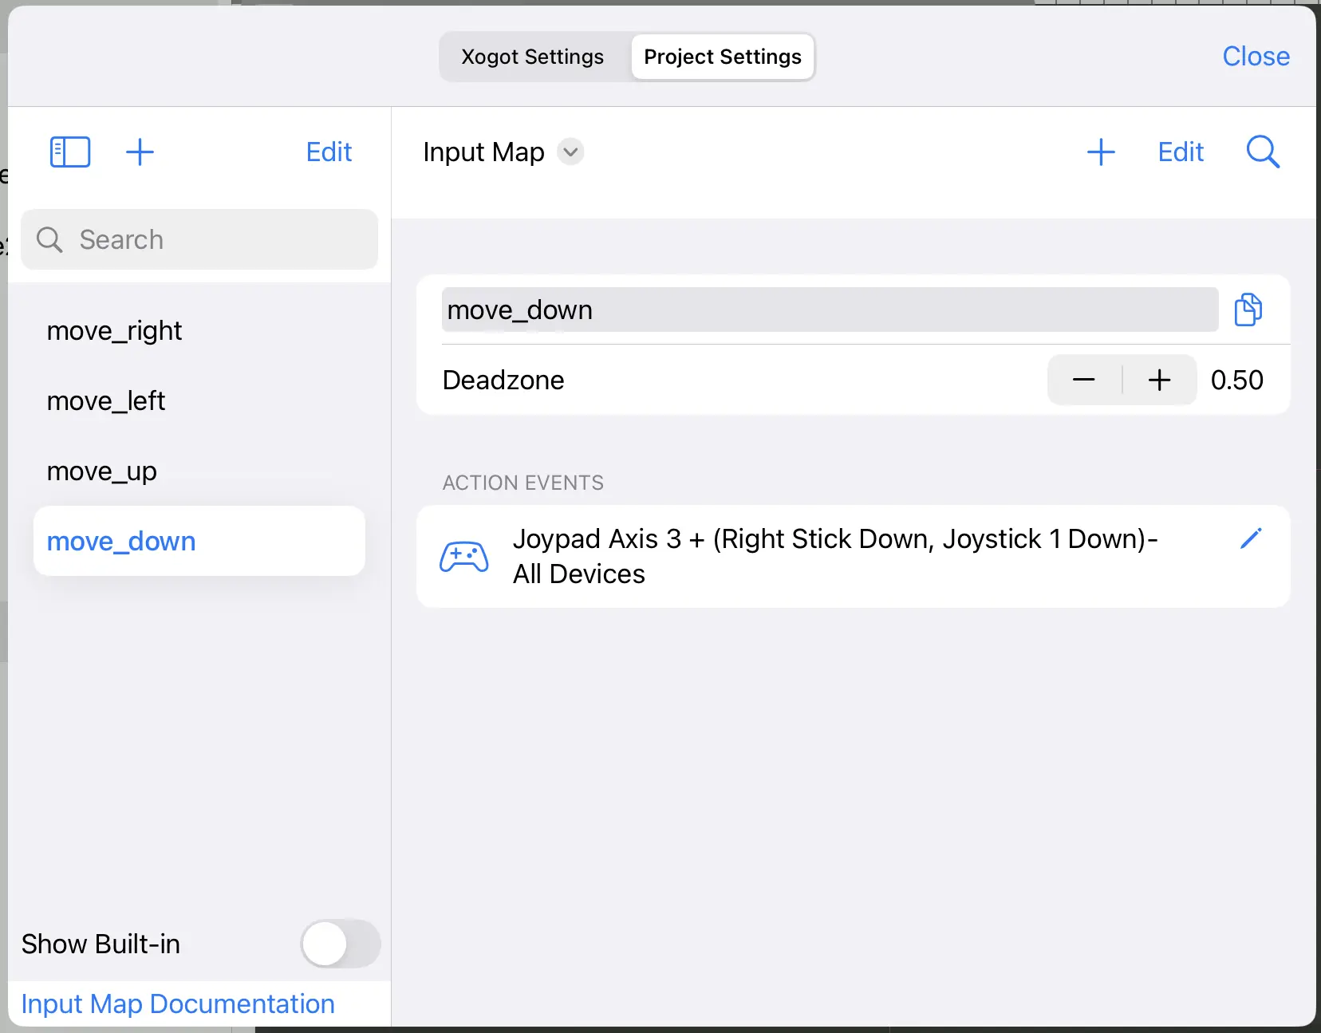
Task: Decrease the Deadzone value with minus
Action: [x=1084, y=380]
